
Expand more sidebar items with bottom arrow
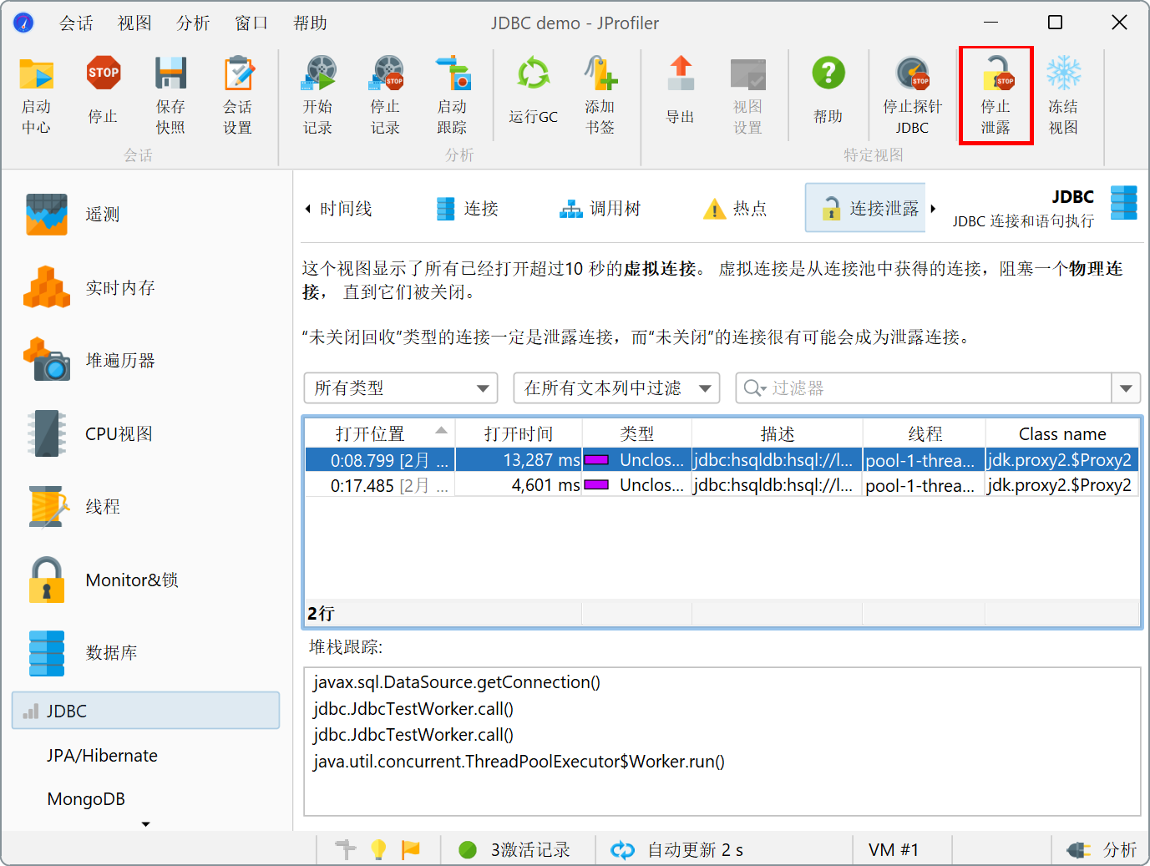click(x=145, y=824)
